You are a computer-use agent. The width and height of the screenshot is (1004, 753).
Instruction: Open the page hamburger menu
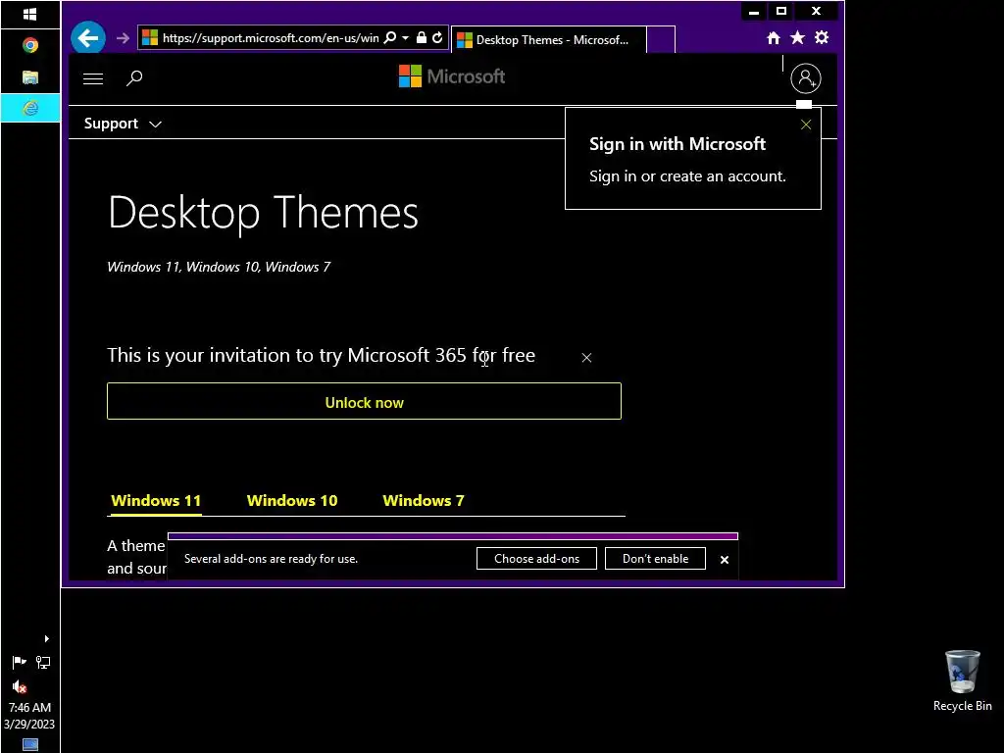93,78
